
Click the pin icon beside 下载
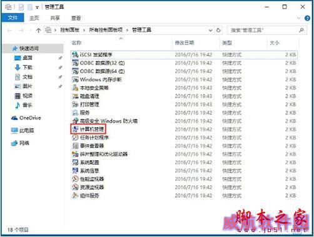pos(60,68)
